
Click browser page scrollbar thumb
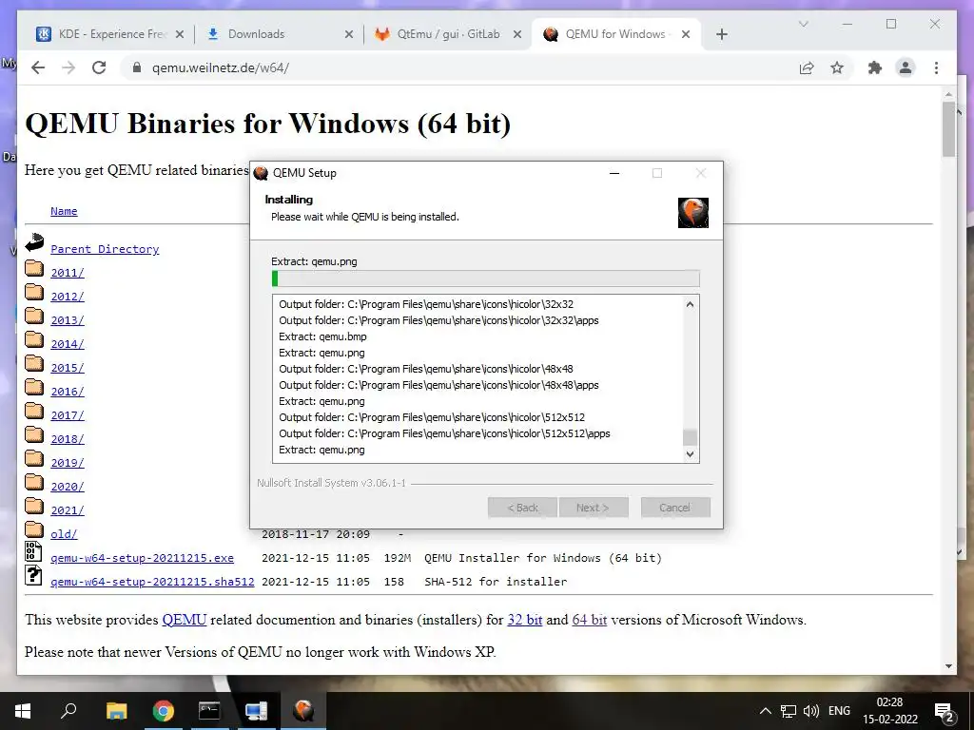click(x=948, y=128)
